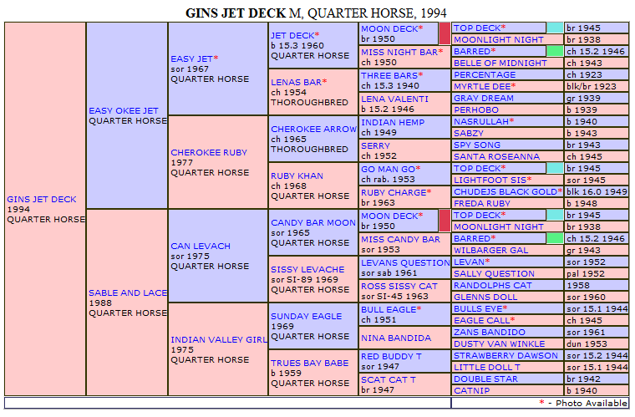Open the CHUDEJS BLACK GOLD link

click(x=505, y=192)
